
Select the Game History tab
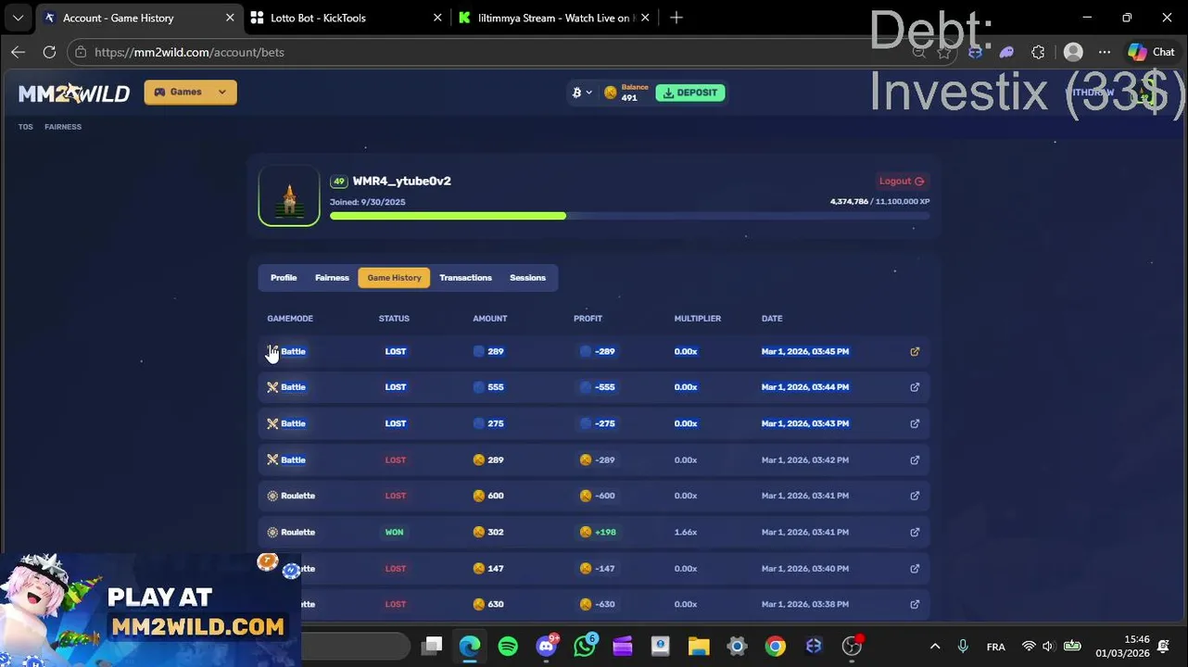click(x=394, y=278)
